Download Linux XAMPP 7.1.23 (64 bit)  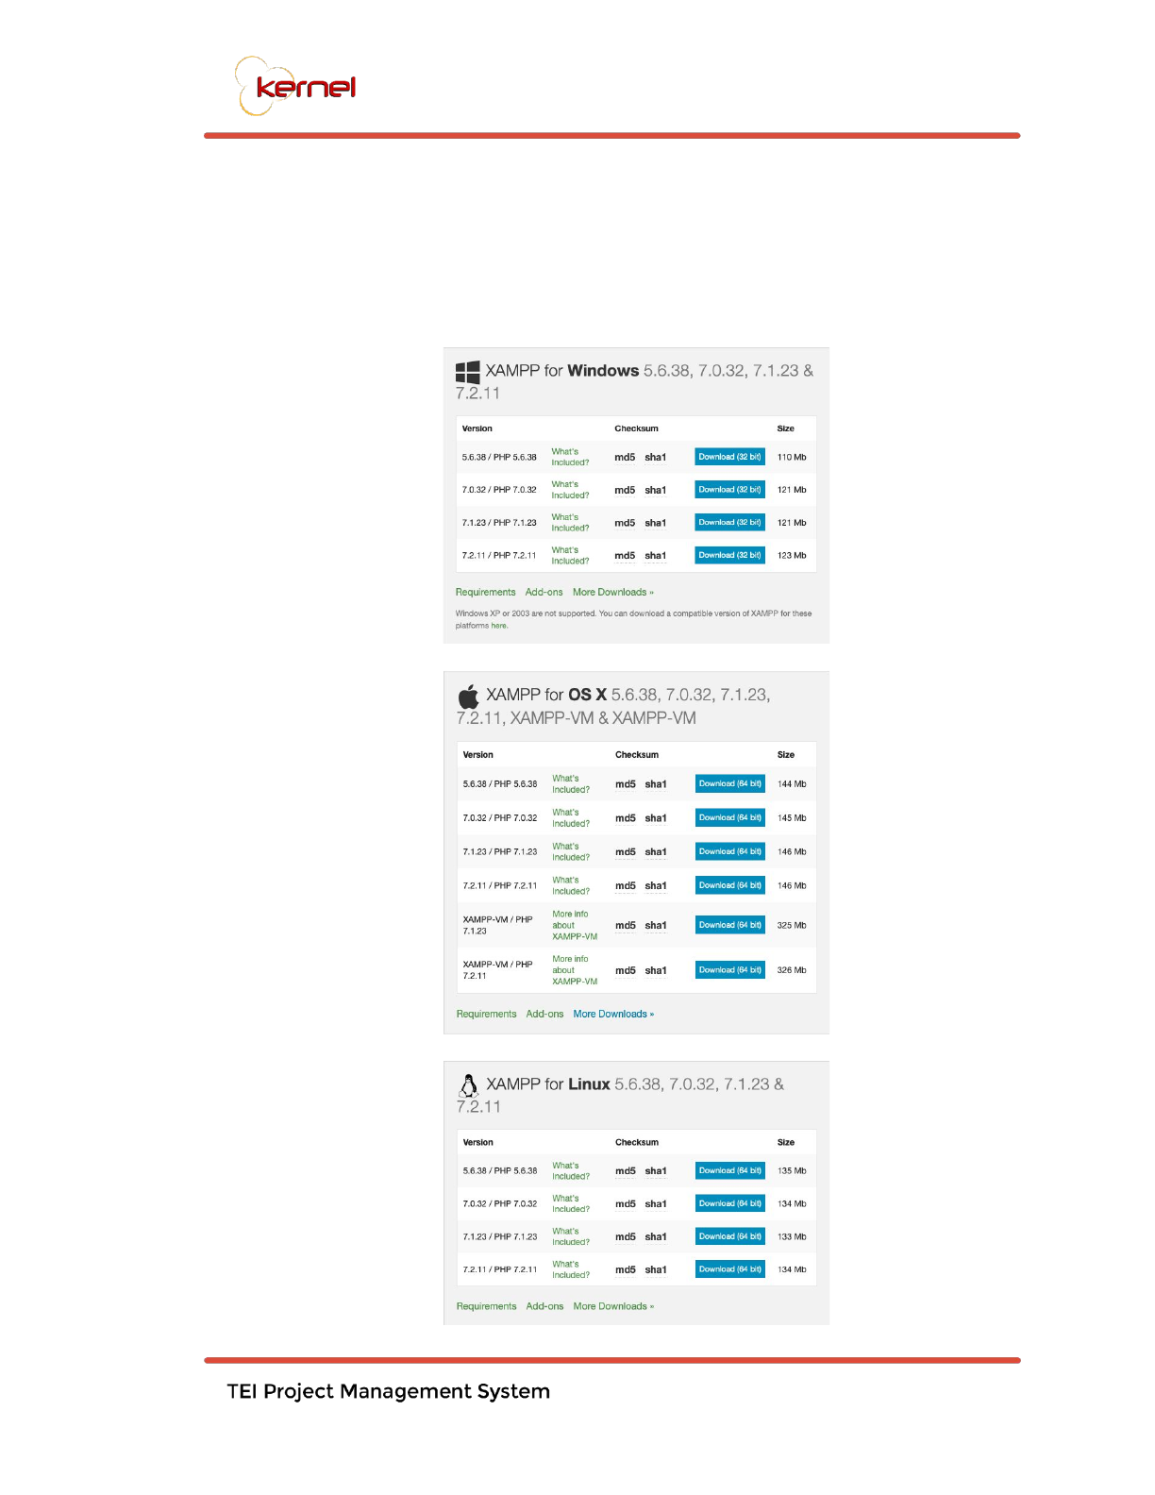point(729,1236)
